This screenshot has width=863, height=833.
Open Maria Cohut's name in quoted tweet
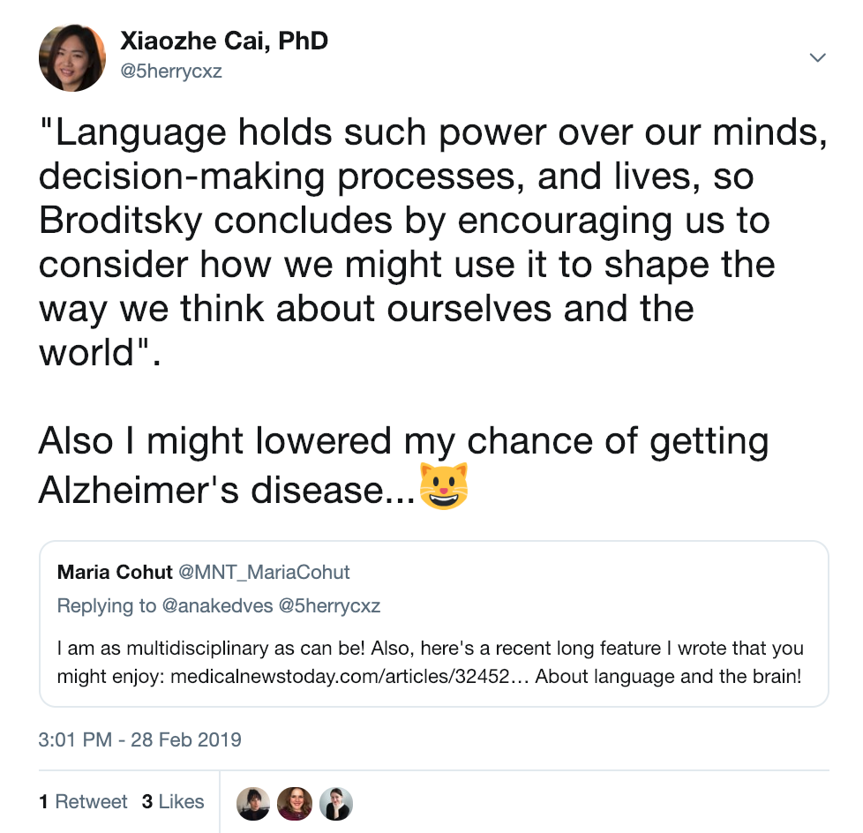pos(115,572)
